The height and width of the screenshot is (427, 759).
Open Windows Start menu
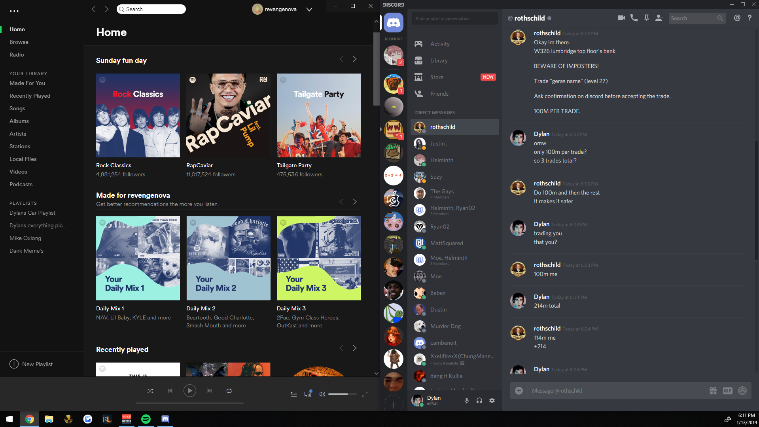[x=9, y=419]
